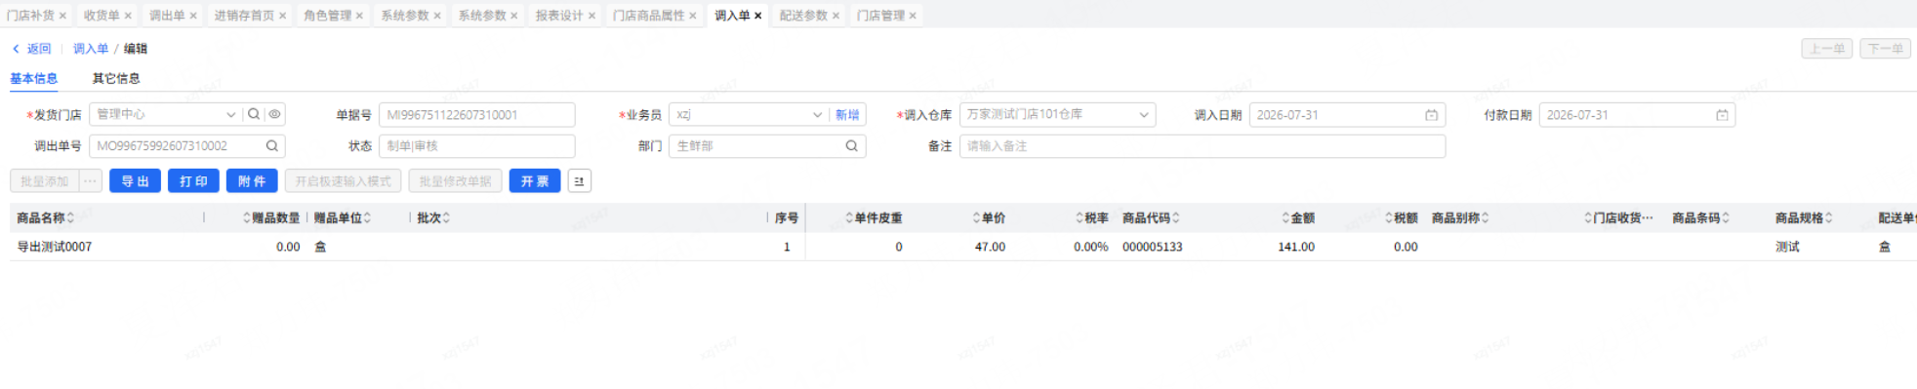Image resolution: width=1917 pixels, height=389 pixels.
Task: Switch to the 门店补货 tab
Action: 30,16
